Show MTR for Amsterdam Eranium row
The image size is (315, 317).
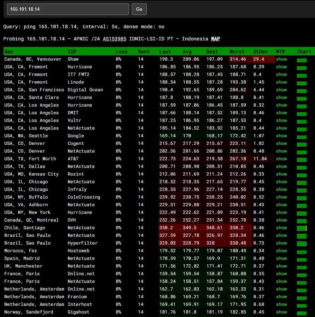[282, 296]
